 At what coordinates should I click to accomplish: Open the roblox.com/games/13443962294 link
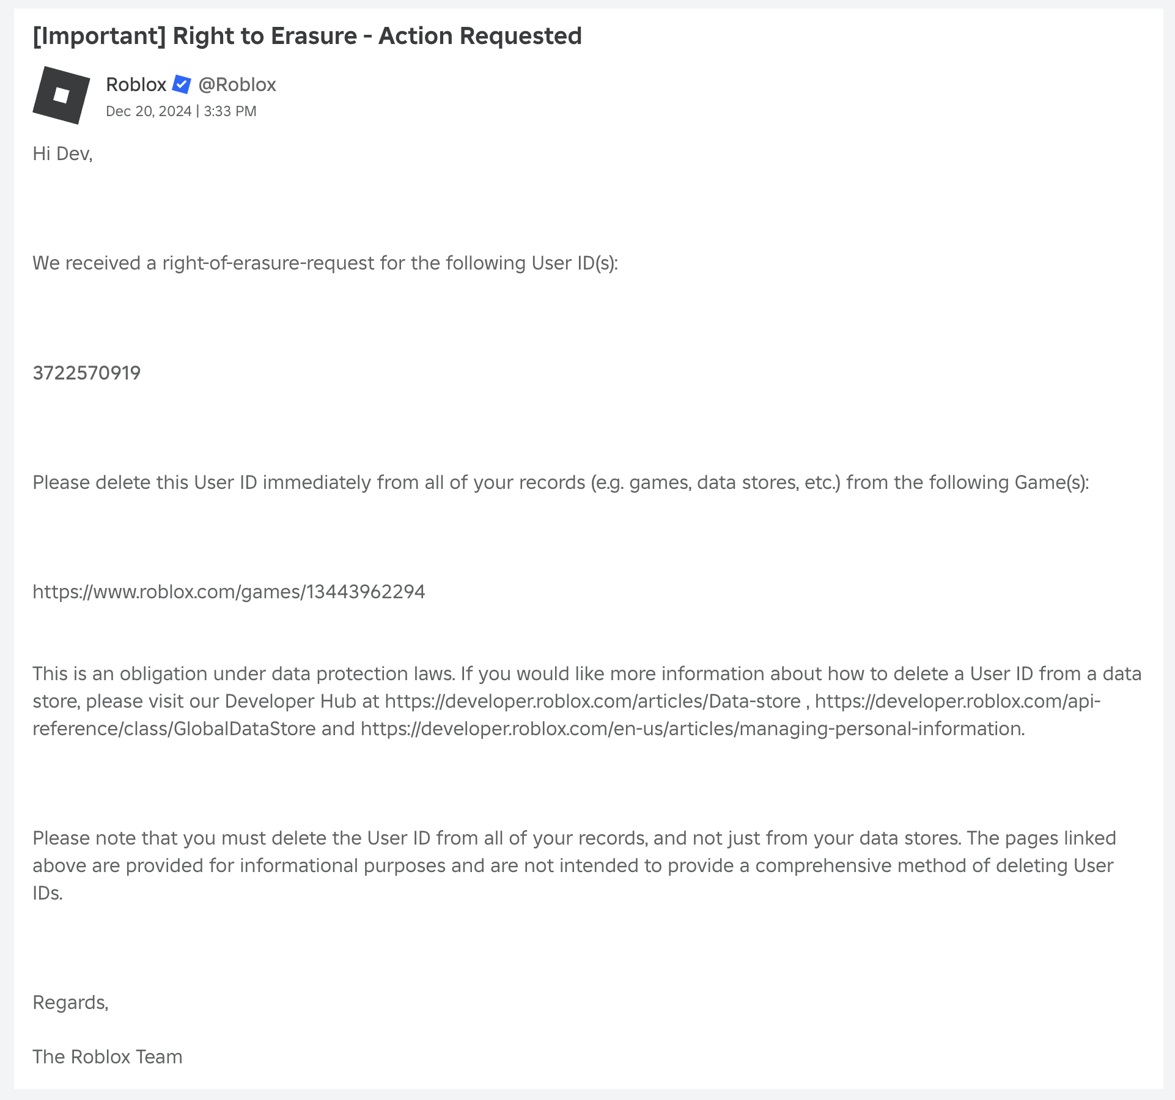229,592
